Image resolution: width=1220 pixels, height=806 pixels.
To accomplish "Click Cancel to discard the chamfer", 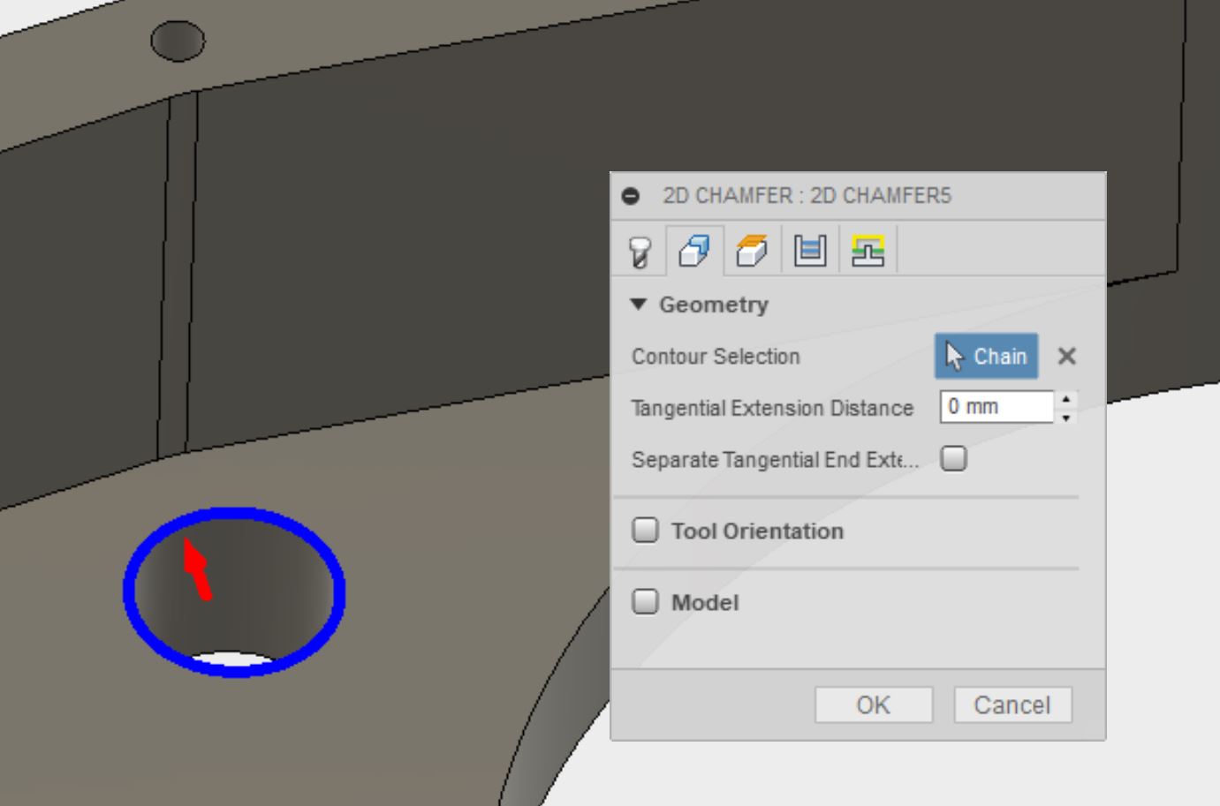I will [1012, 705].
